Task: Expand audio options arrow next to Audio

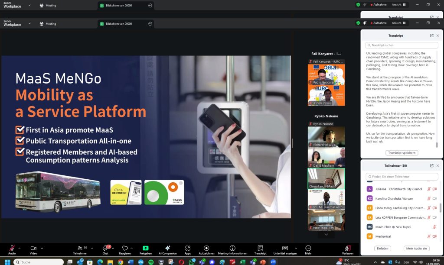Action: 19,248
